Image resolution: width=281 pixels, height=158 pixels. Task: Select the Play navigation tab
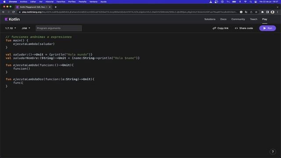(264, 19)
